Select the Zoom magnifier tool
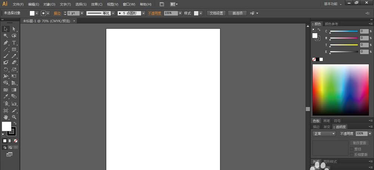Viewport: 374px width, 170px height. point(14,117)
